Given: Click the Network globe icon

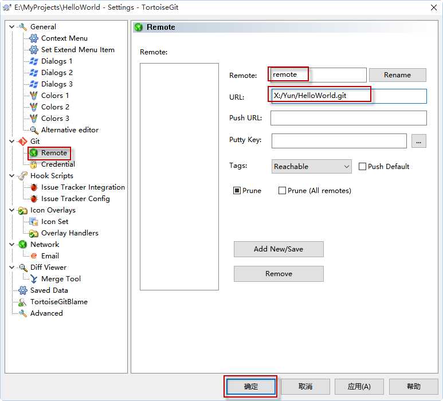Looking at the screenshot, I should (x=22, y=245).
